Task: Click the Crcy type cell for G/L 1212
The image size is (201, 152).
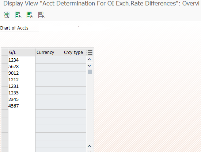Action: pyautogui.click(x=75, y=83)
